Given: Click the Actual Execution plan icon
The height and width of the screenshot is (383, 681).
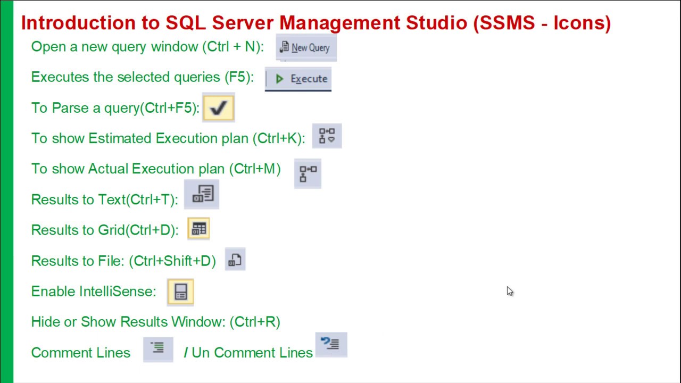Looking at the screenshot, I should click(x=308, y=173).
